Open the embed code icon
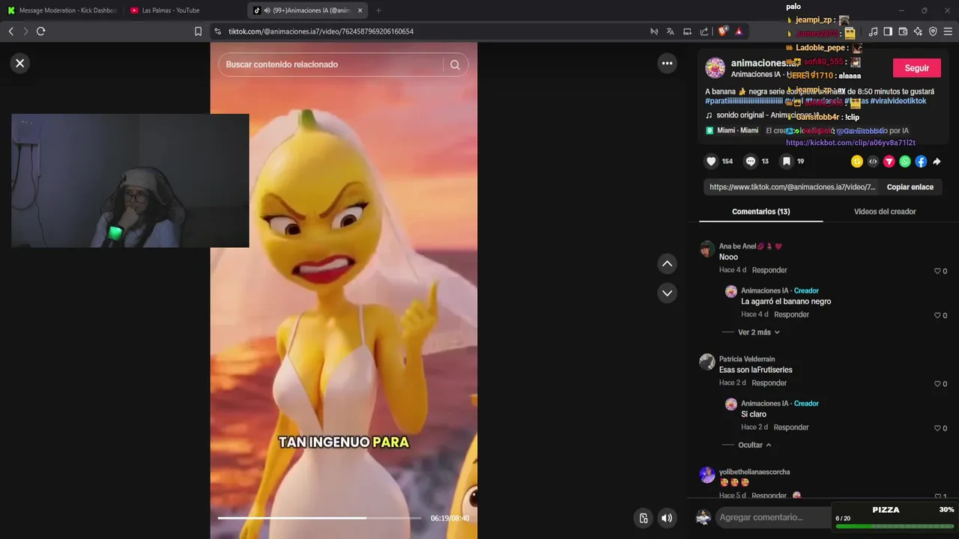Screen dimensions: 959x539 point(873,161)
